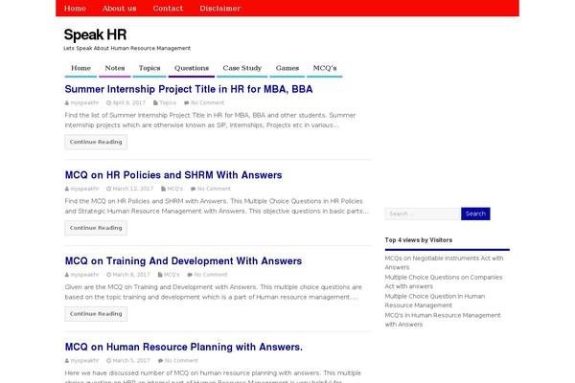Click clock icon beside March 12, 2017

point(108,189)
